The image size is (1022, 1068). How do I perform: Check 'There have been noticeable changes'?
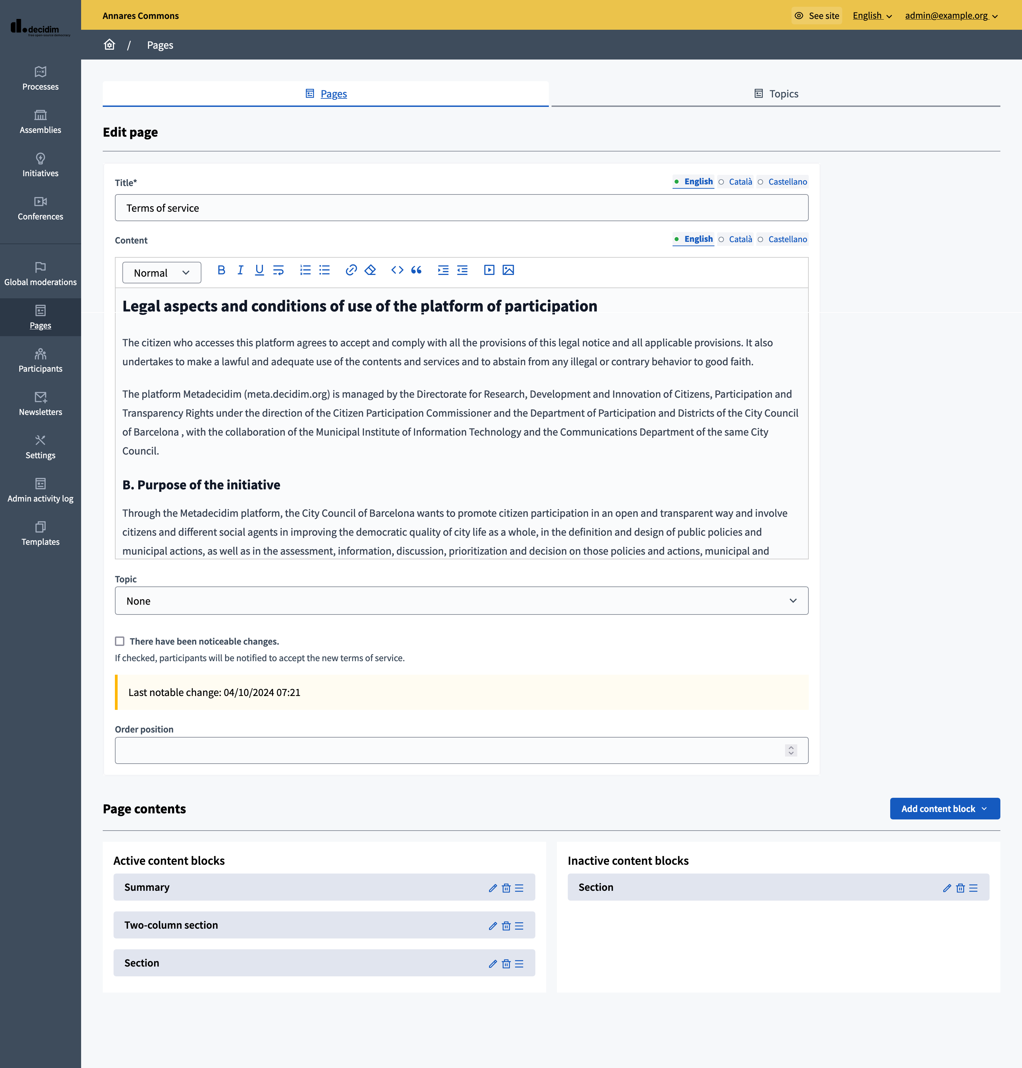(119, 641)
